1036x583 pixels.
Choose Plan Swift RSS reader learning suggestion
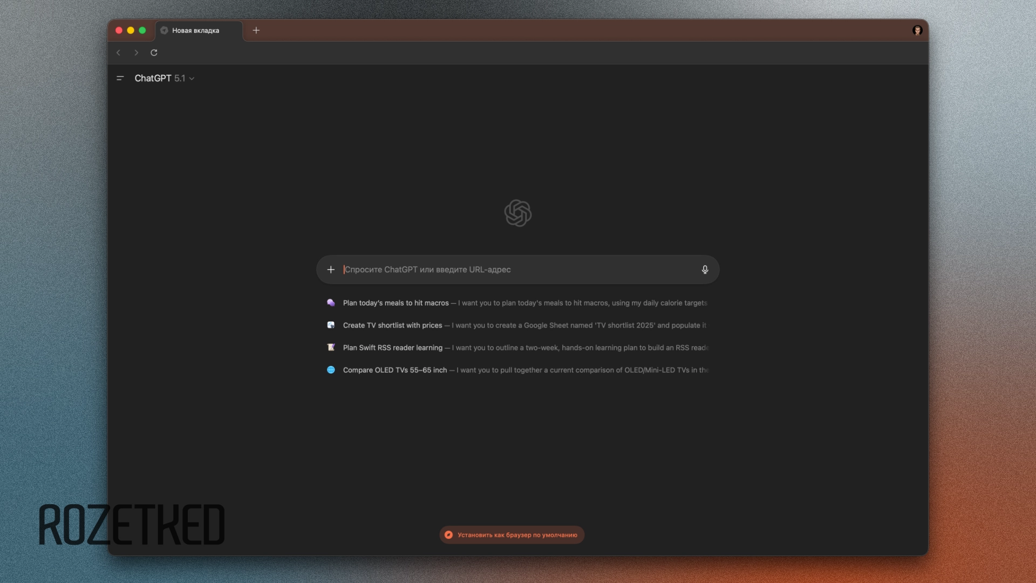click(x=392, y=348)
